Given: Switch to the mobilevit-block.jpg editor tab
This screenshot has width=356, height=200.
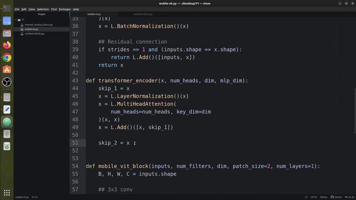Looking at the screenshot, I should point(143,14).
